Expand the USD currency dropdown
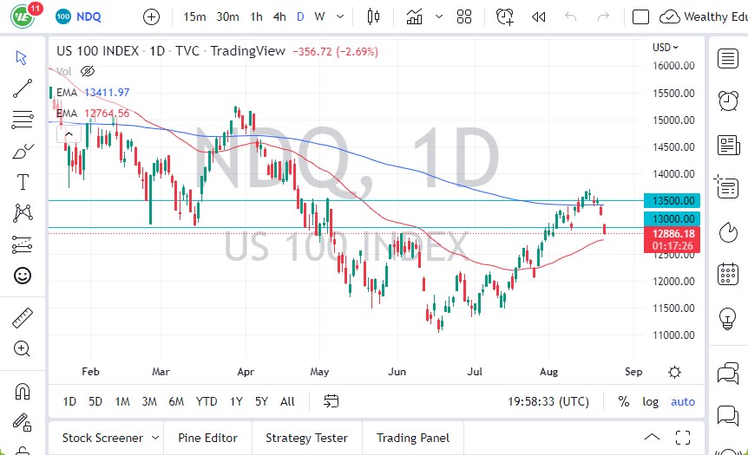Screen dimensions: 748x455 [x=666, y=48]
